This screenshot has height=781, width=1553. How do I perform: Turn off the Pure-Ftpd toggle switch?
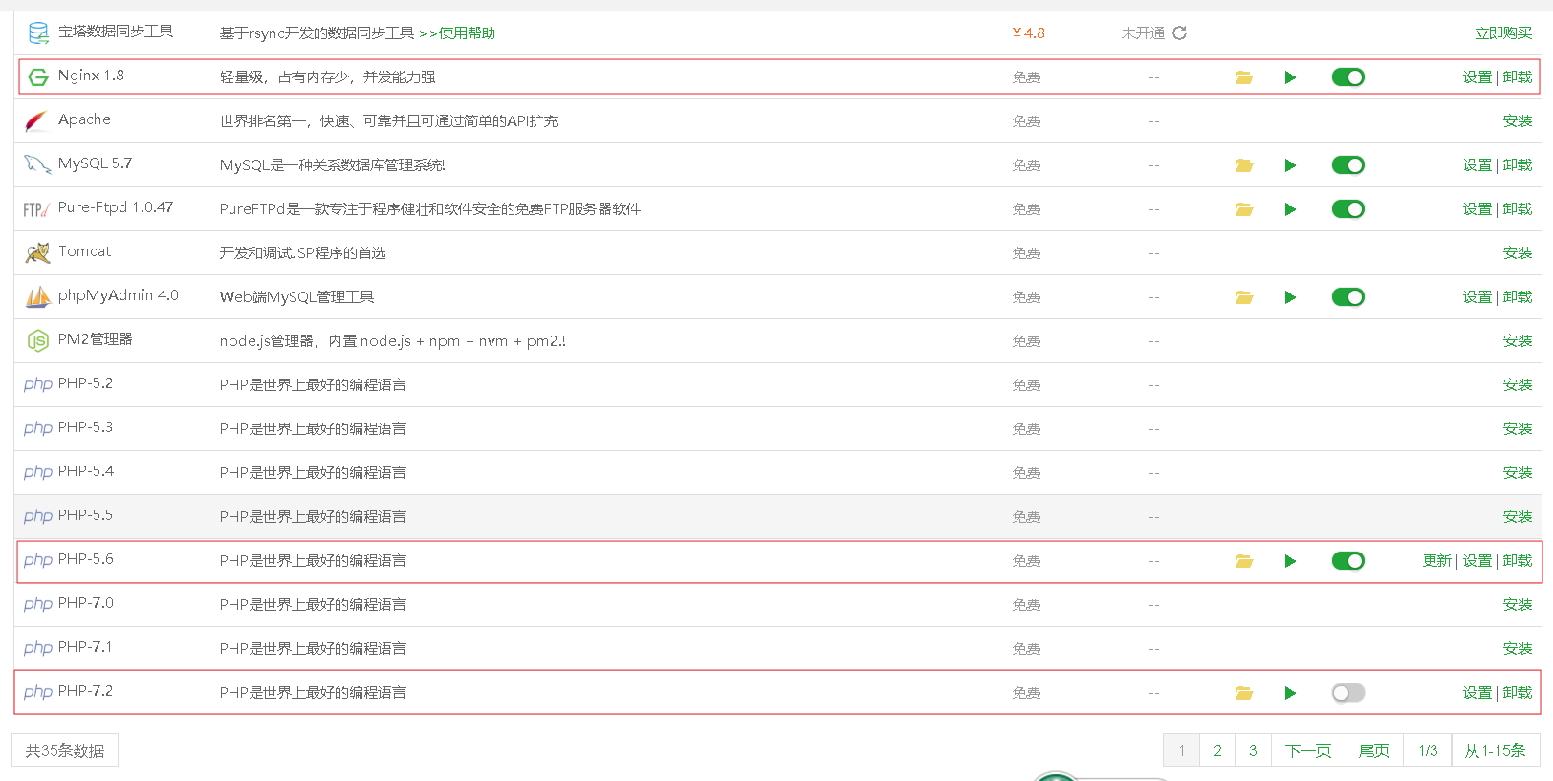point(1348,209)
